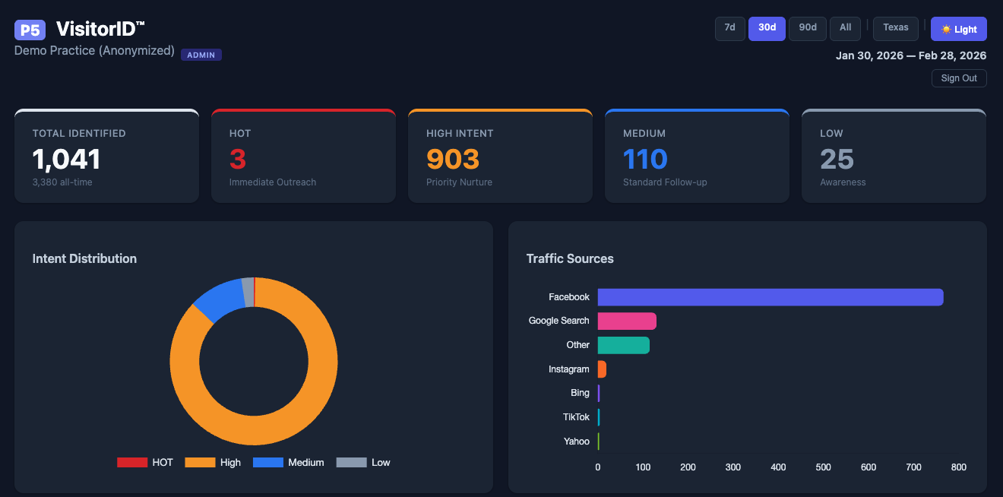Select the 30d filter button
Viewport: 1003px width, 497px height.
click(767, 28)
